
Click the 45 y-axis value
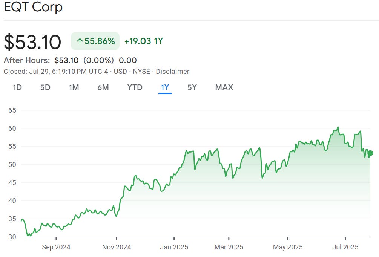pyautogui.click(x=12, y=183)
